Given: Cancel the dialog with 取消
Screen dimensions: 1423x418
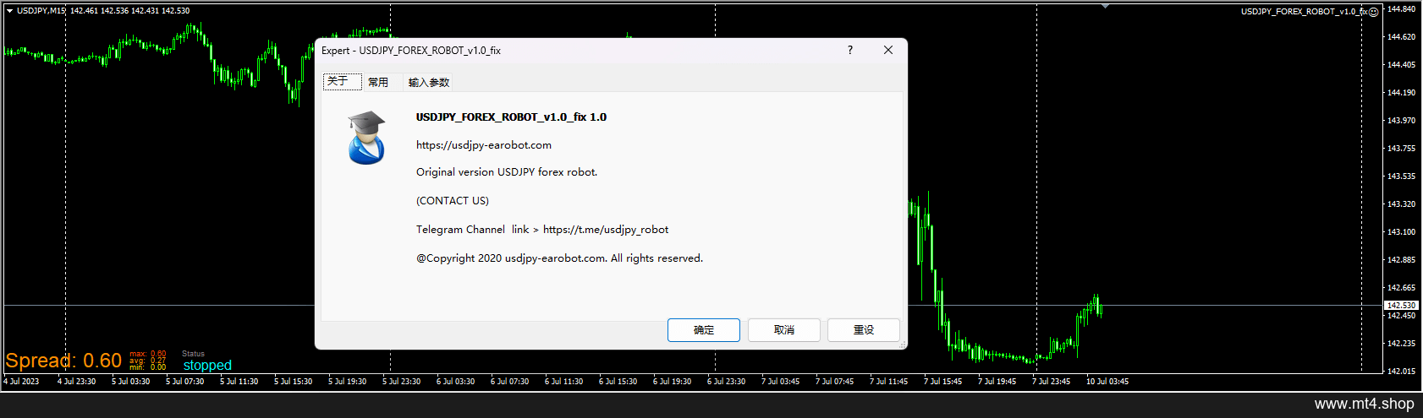Looking at the screenshot, I should (784, 330).
